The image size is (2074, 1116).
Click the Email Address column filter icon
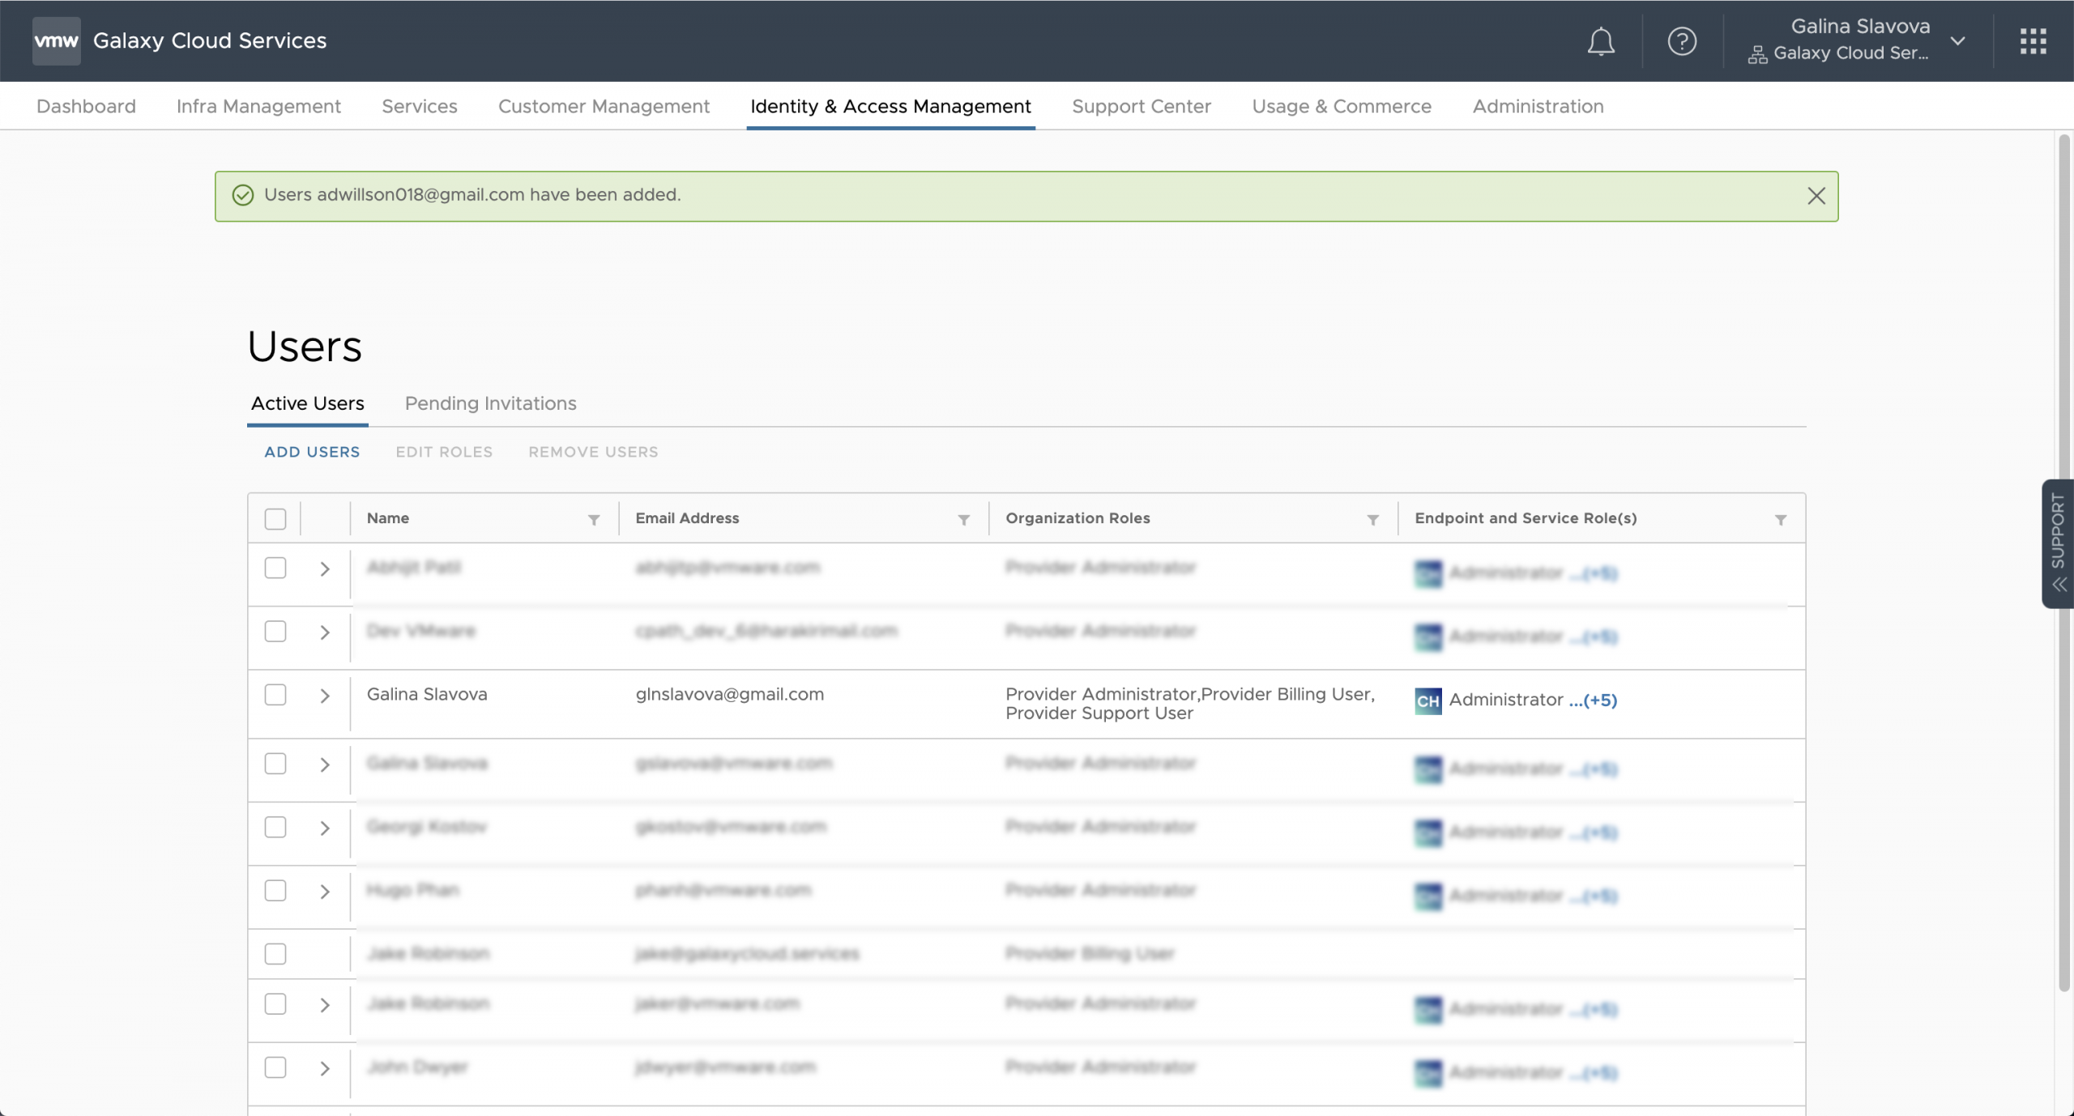click(963, 520)
